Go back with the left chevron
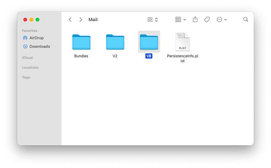271x168 pixels. click(70, 20)
